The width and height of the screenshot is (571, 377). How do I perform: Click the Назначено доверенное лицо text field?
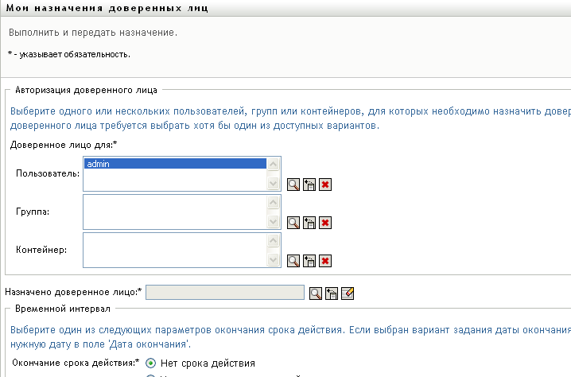point(225,293)
